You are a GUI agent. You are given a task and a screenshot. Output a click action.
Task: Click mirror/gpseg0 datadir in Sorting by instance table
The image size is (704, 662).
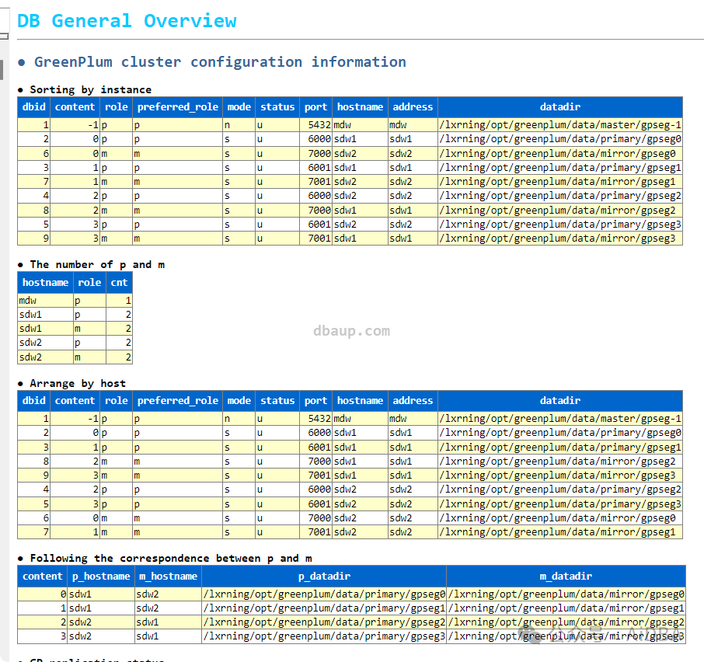coord(560,154)
